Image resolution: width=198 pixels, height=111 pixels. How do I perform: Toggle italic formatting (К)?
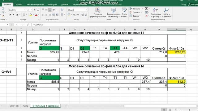[14, 15]
